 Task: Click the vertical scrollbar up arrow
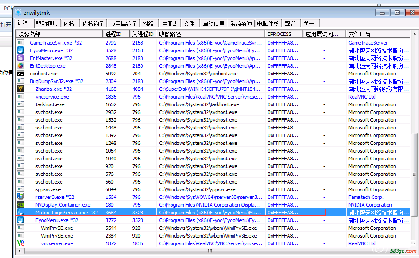coord(414,34)
